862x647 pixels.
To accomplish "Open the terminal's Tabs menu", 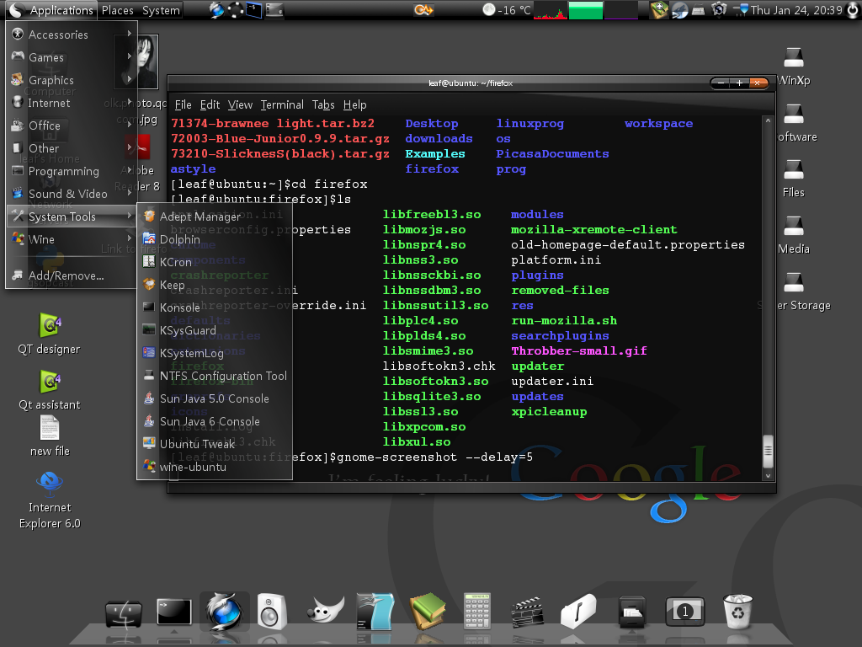I will click(323, 104).
